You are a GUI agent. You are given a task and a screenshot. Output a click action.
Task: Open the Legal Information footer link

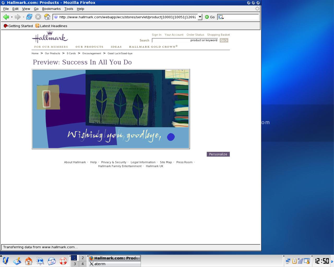click(x=143, y=162)
